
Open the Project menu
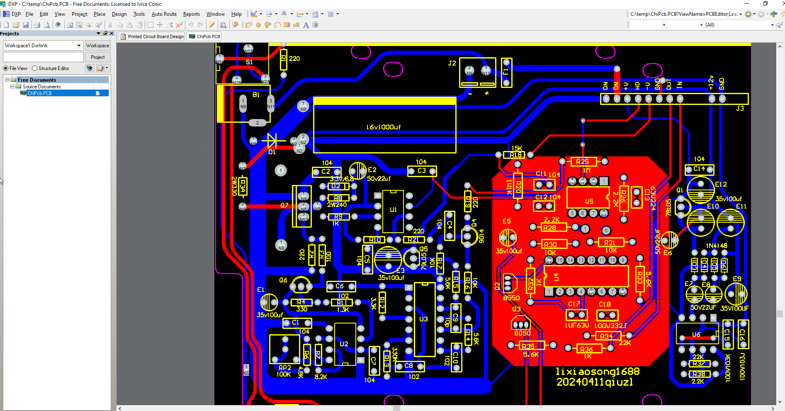(79, 14)
